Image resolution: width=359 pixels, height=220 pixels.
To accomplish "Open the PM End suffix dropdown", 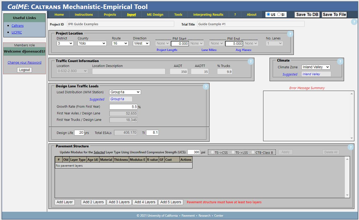I will coord(251,43).
